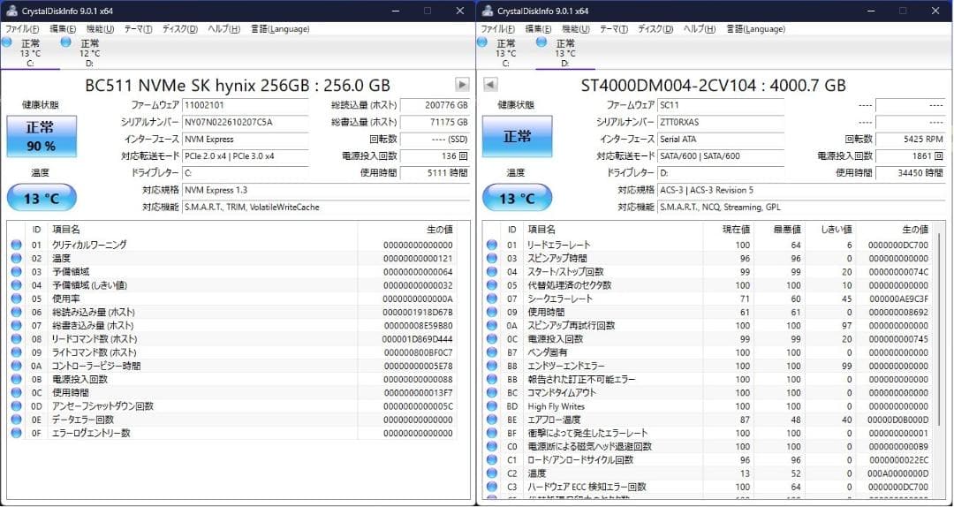Open 言語(Language) menu in right window

pos(755,28)
